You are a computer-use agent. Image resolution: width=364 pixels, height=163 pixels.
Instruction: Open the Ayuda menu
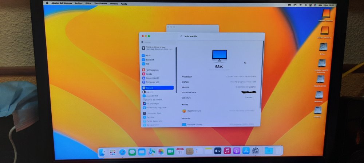point(124,4)
